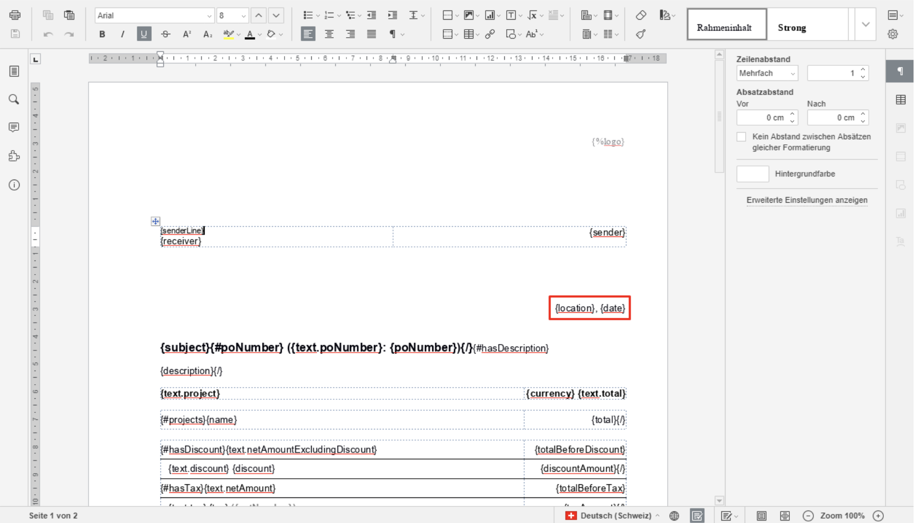Click fit to page icon
This screenshot has height=523, width=915.
coord(761,515)
